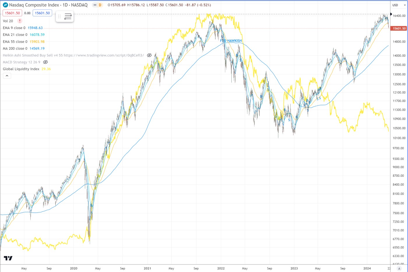
Task: Click the Nasdaq Composite Index symbol logo
Action: coord(5,5)
